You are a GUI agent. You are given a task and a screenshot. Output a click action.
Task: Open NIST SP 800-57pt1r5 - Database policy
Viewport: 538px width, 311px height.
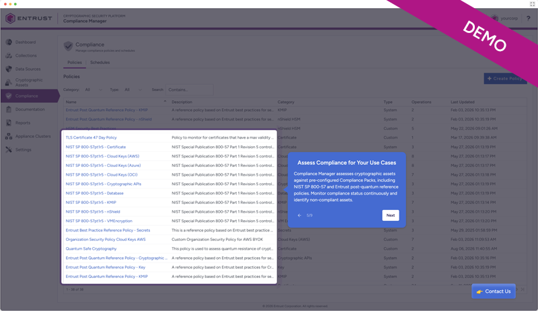95,193
